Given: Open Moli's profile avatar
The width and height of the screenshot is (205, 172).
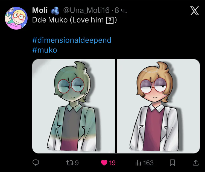Looking at the screenshot, I should [x=16, y=18].
